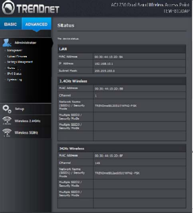Click the TRENDnet globe logo icon
This screenshot has height=213, width=193.
8,7
